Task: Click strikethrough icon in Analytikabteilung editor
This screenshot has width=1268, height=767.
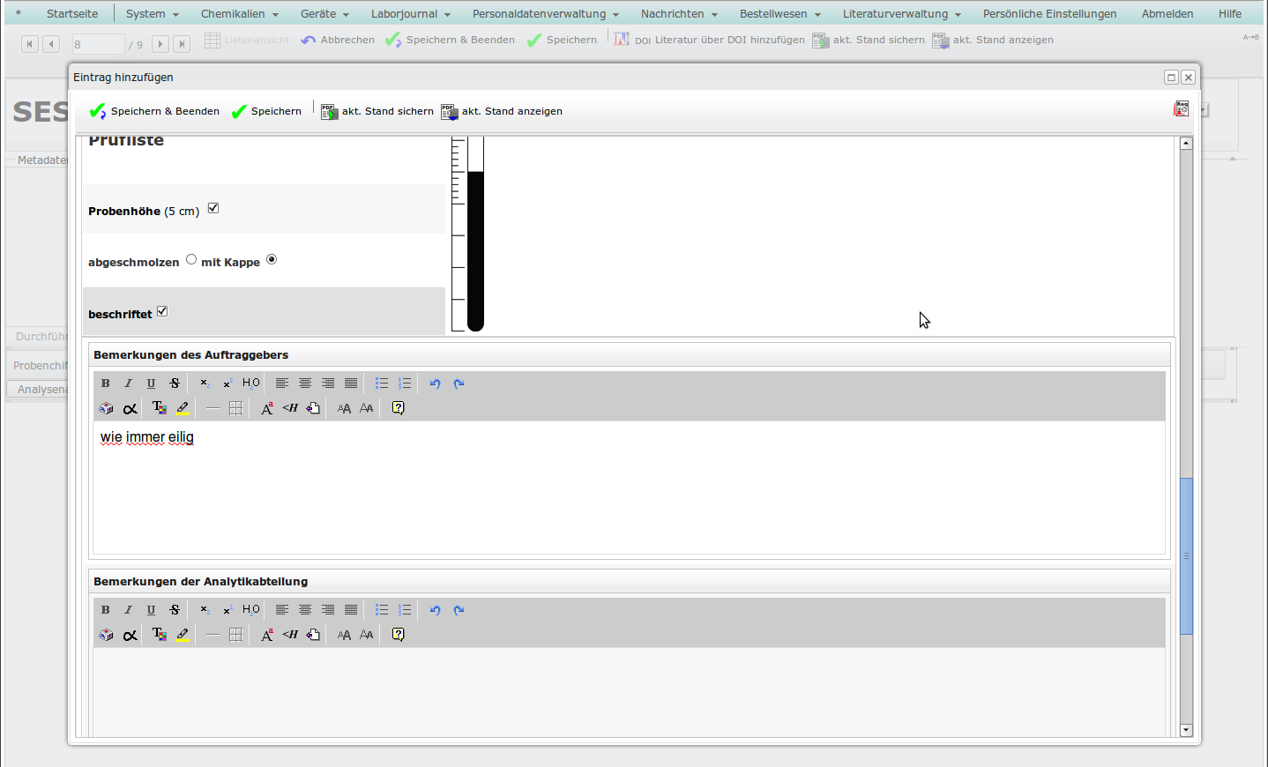Action: (175, 610)
